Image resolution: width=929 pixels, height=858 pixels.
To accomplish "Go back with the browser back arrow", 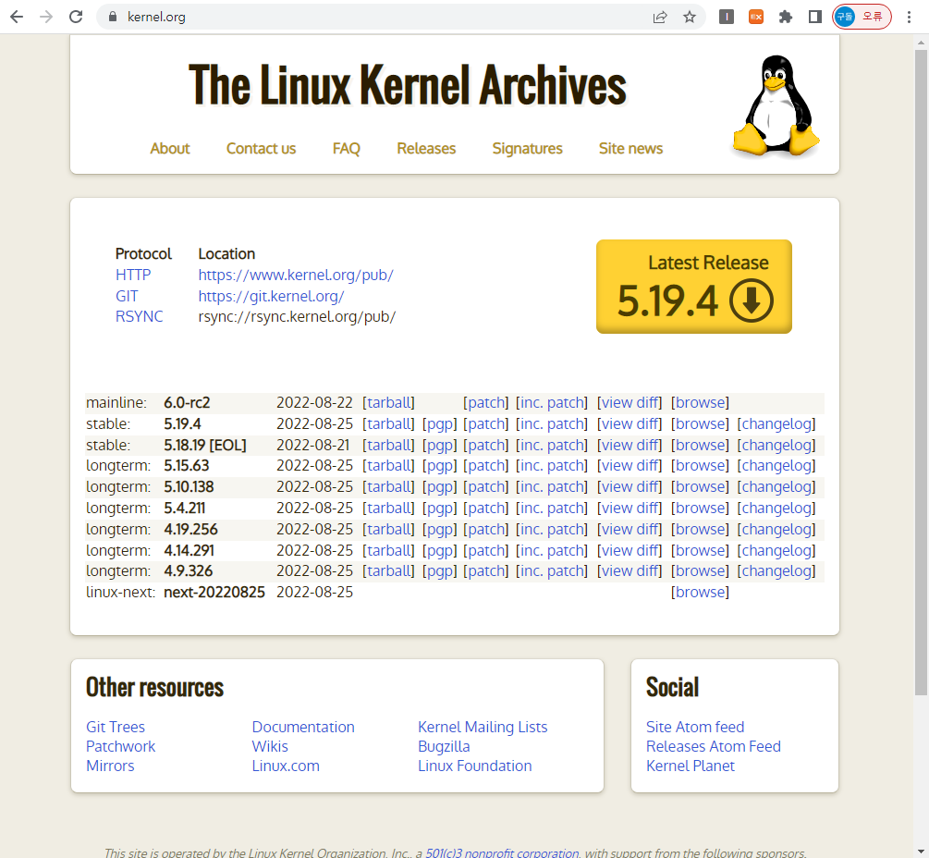I will tap(17, 17).
